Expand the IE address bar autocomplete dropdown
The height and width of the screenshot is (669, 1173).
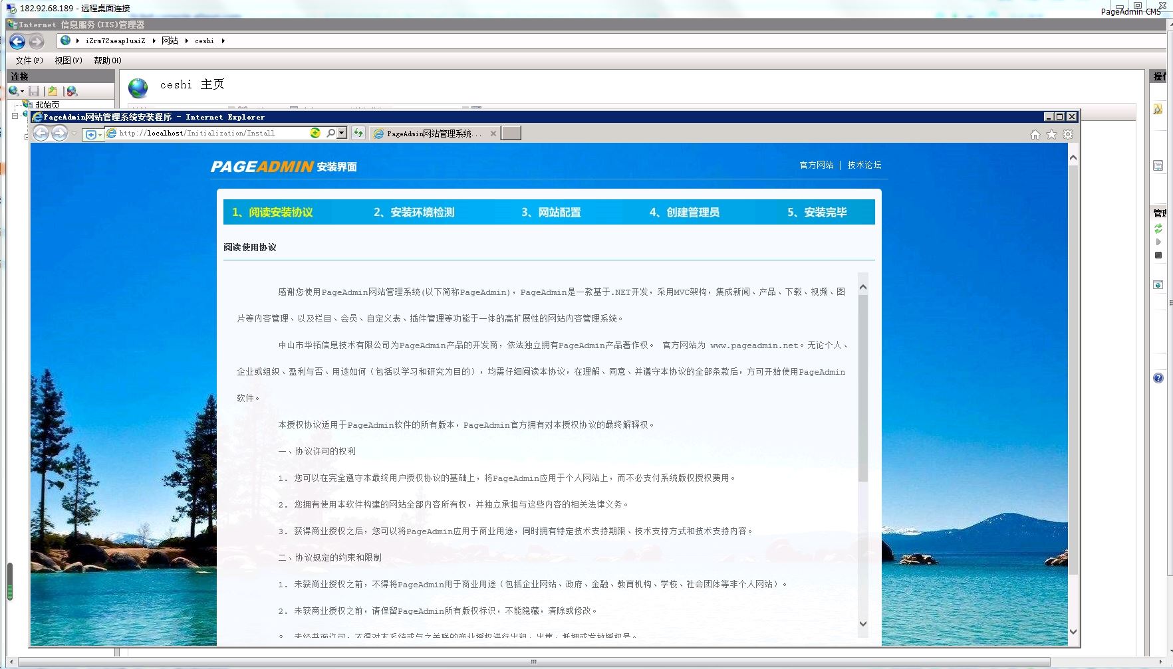(342, 133)
